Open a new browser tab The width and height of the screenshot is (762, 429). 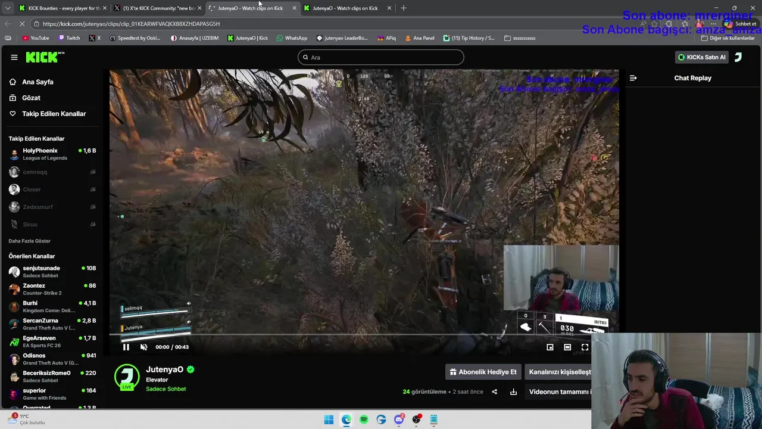[404, 8]
